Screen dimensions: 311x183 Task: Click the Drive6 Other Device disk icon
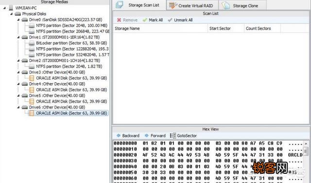click(x=25, y=107)
